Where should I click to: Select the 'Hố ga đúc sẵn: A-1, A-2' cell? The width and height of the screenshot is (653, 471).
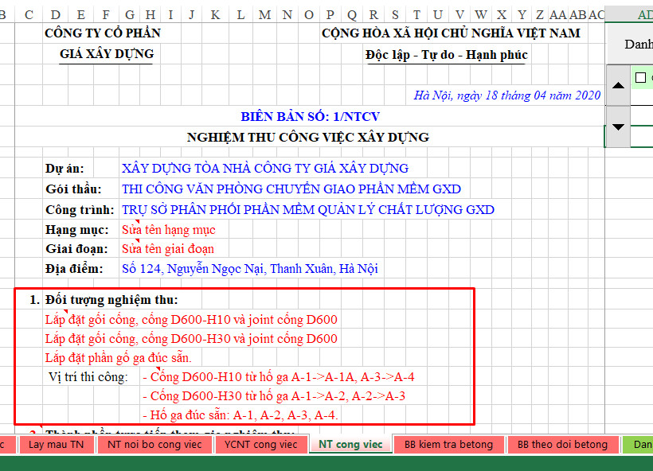pos(240,415)
